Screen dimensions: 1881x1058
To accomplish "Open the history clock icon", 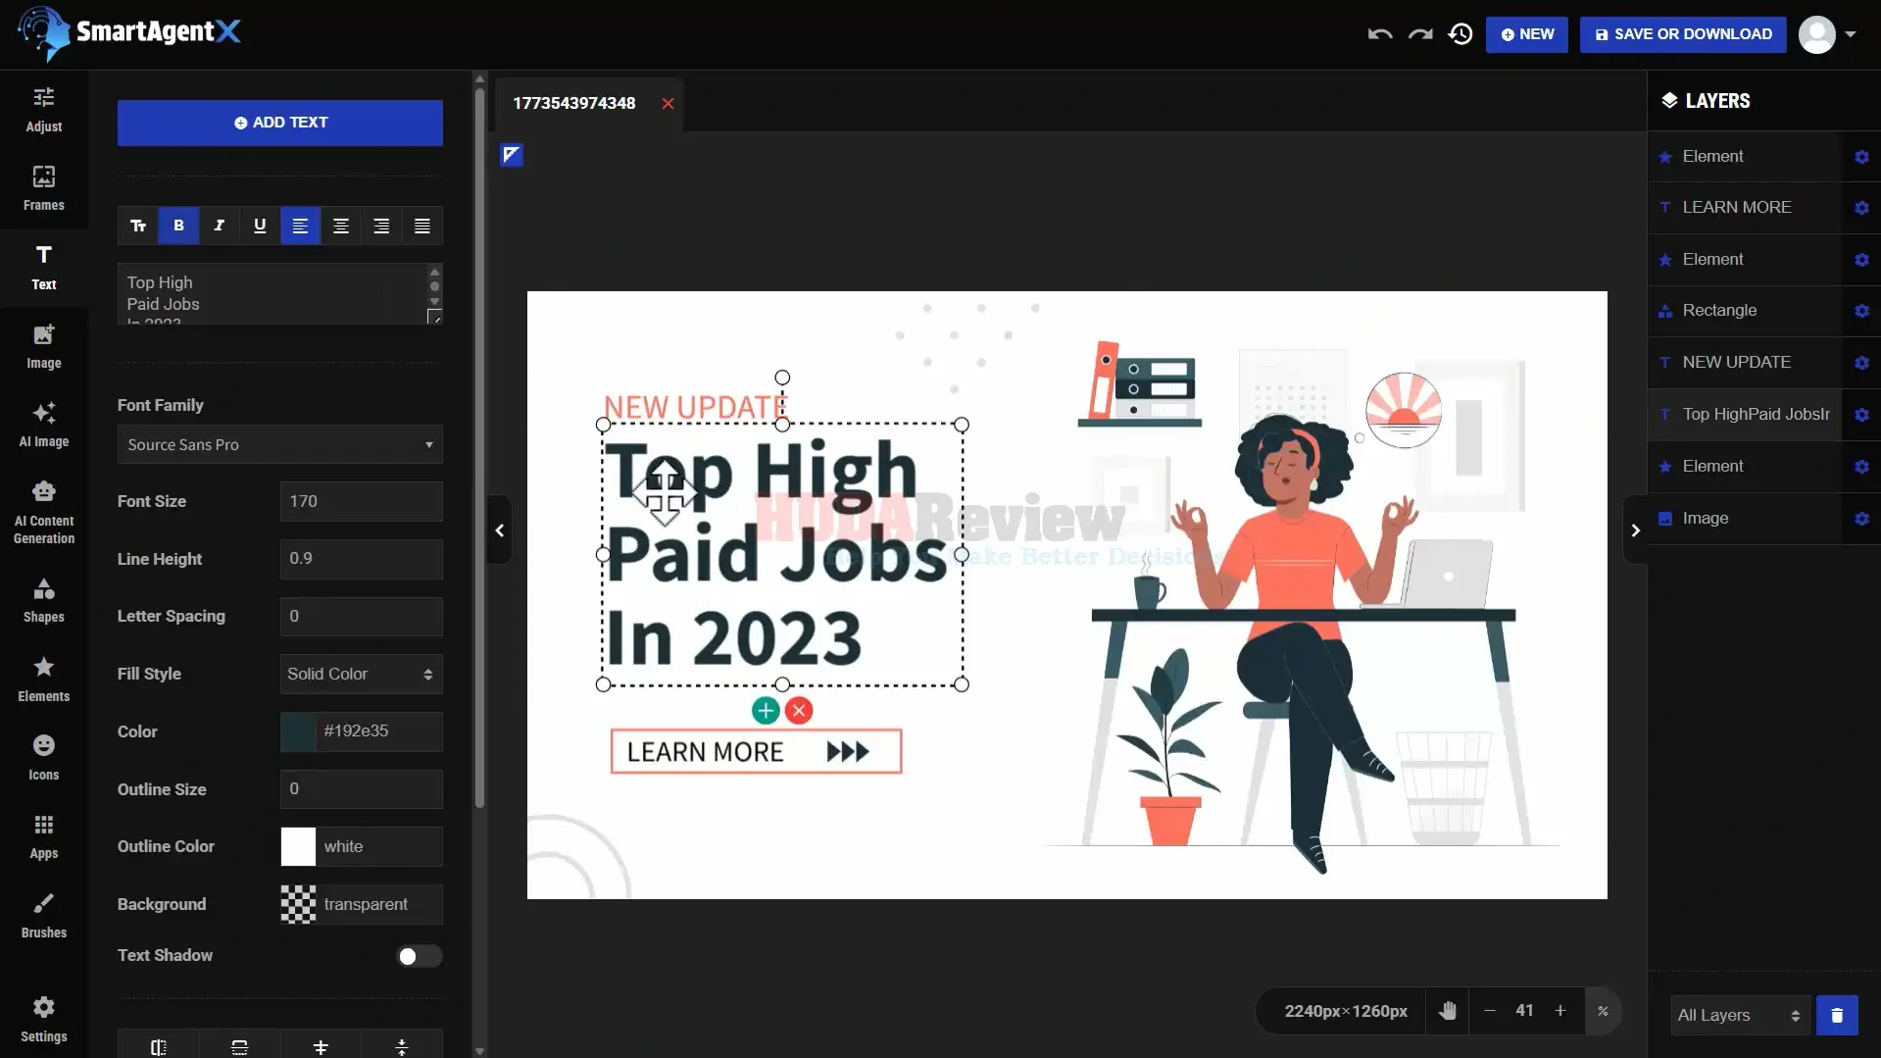I will click(1460, 34).
